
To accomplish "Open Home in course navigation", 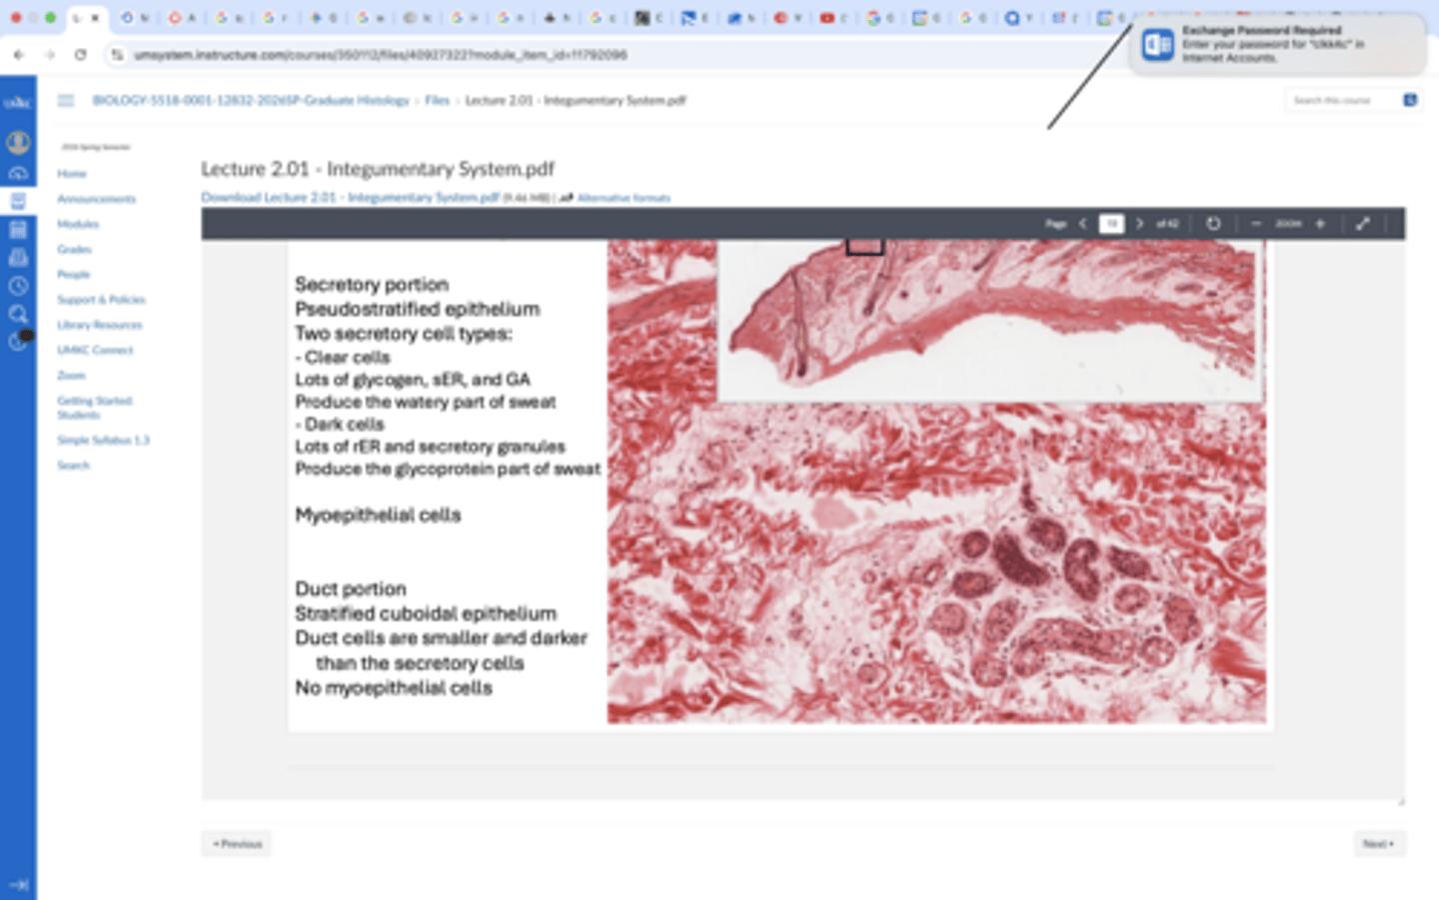I will click(x=72, y=174).
